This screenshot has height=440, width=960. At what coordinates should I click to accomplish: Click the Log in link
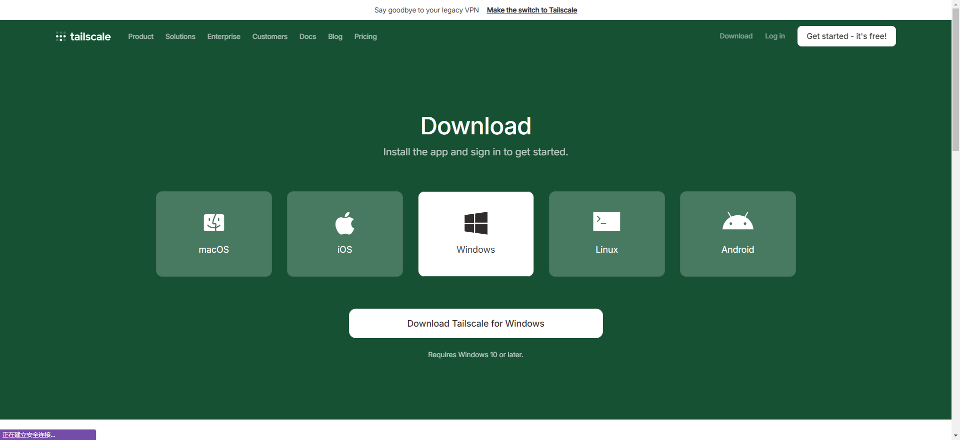(775, 36)
